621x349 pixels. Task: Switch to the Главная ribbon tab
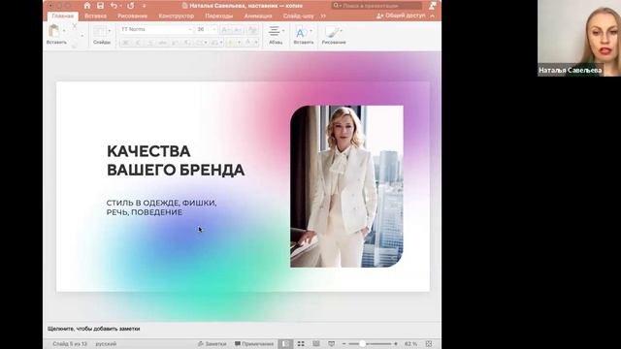tap(62, 16)
